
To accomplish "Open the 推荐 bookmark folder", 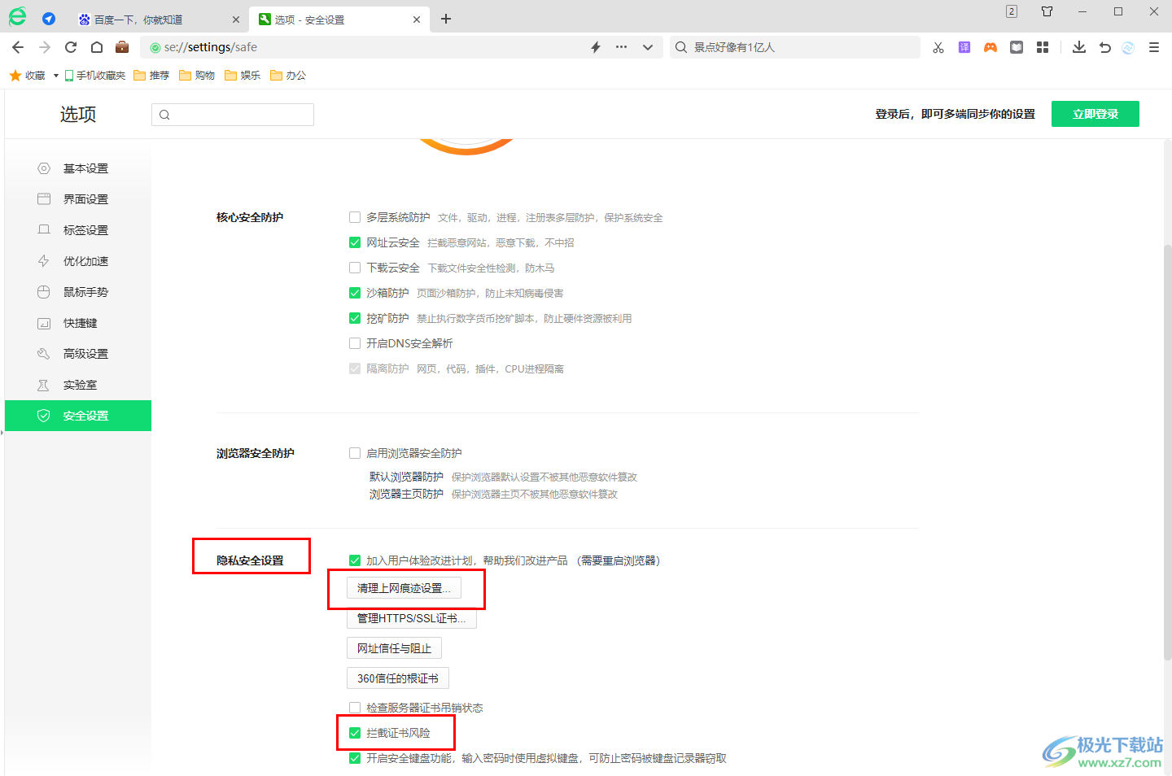I will click(x=151, y=75).
